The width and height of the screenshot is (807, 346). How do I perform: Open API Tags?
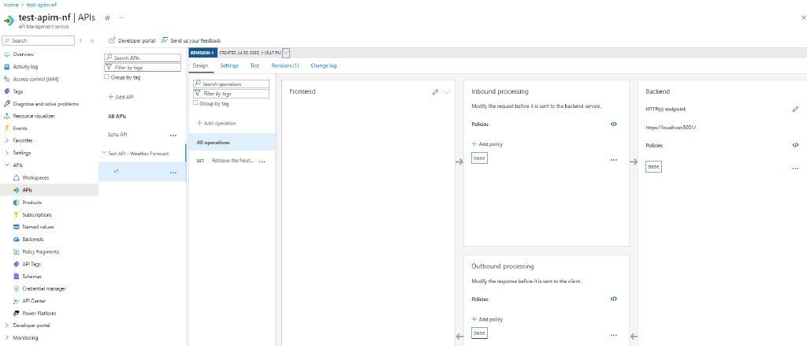tap(32, 263)
